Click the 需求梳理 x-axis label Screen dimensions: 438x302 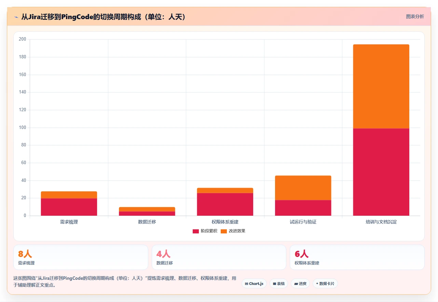click(x=69, y=222)
